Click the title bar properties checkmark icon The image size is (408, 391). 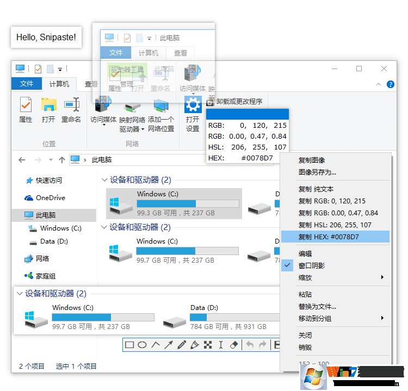(x=38, y=69)
